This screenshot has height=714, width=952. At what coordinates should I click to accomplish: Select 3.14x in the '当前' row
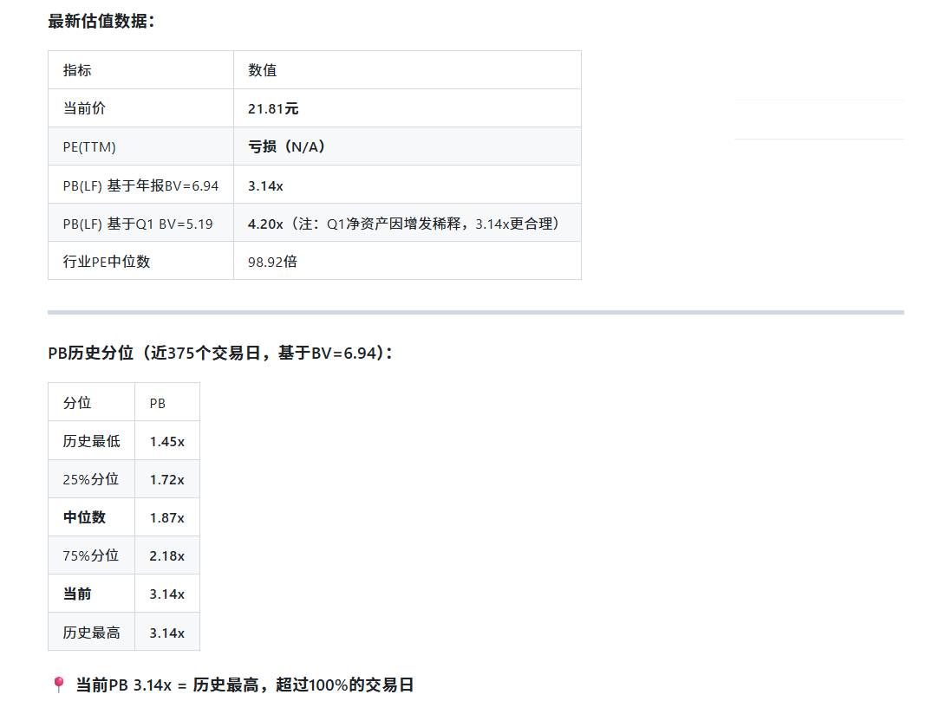(x=167, y=594)
